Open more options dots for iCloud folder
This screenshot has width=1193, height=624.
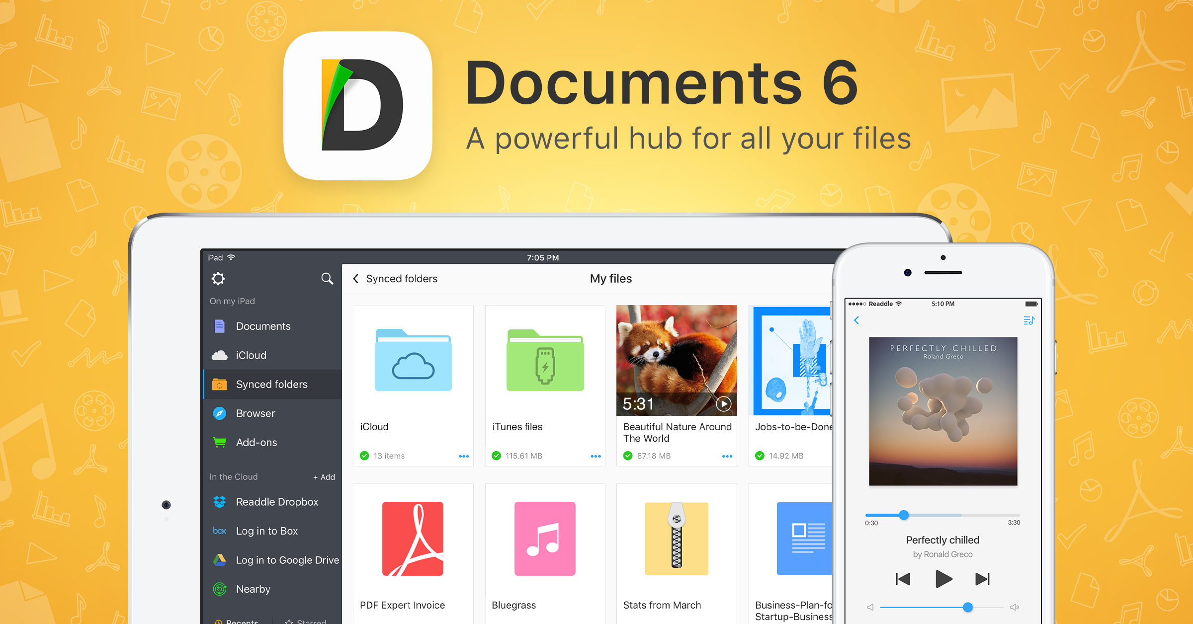click(463, 456)
